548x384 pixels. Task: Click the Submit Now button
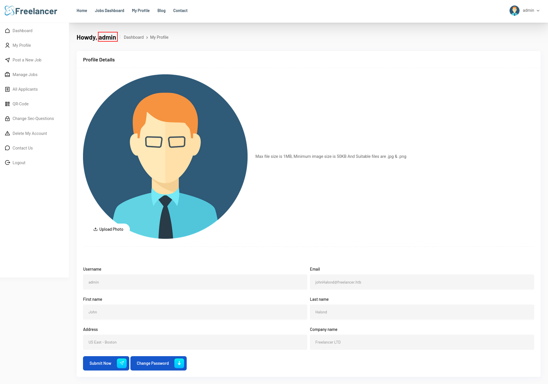point(106,363)
